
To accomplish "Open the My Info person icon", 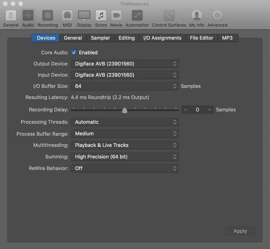I will click(197, 16).
